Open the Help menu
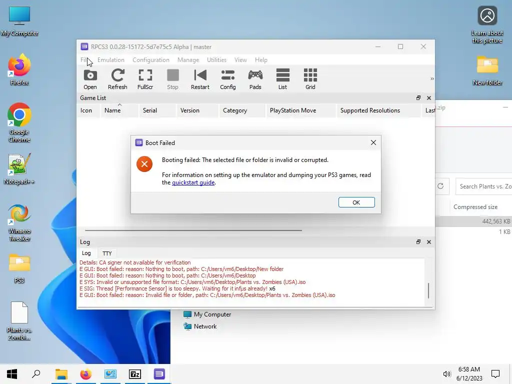 (261, 60)
